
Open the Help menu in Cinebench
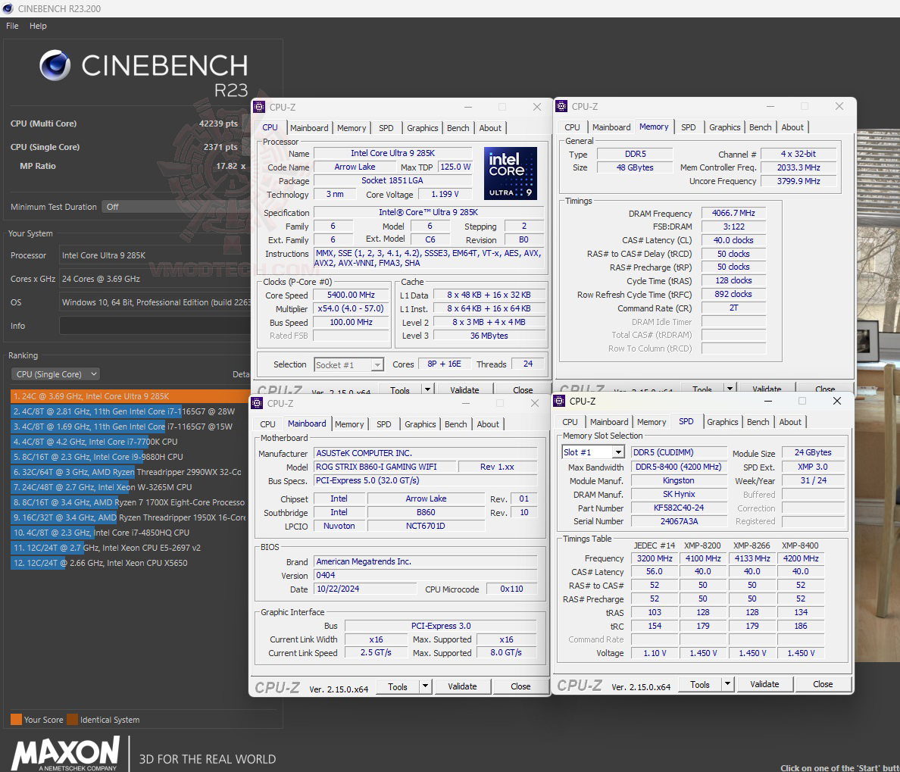pos(38,26)
